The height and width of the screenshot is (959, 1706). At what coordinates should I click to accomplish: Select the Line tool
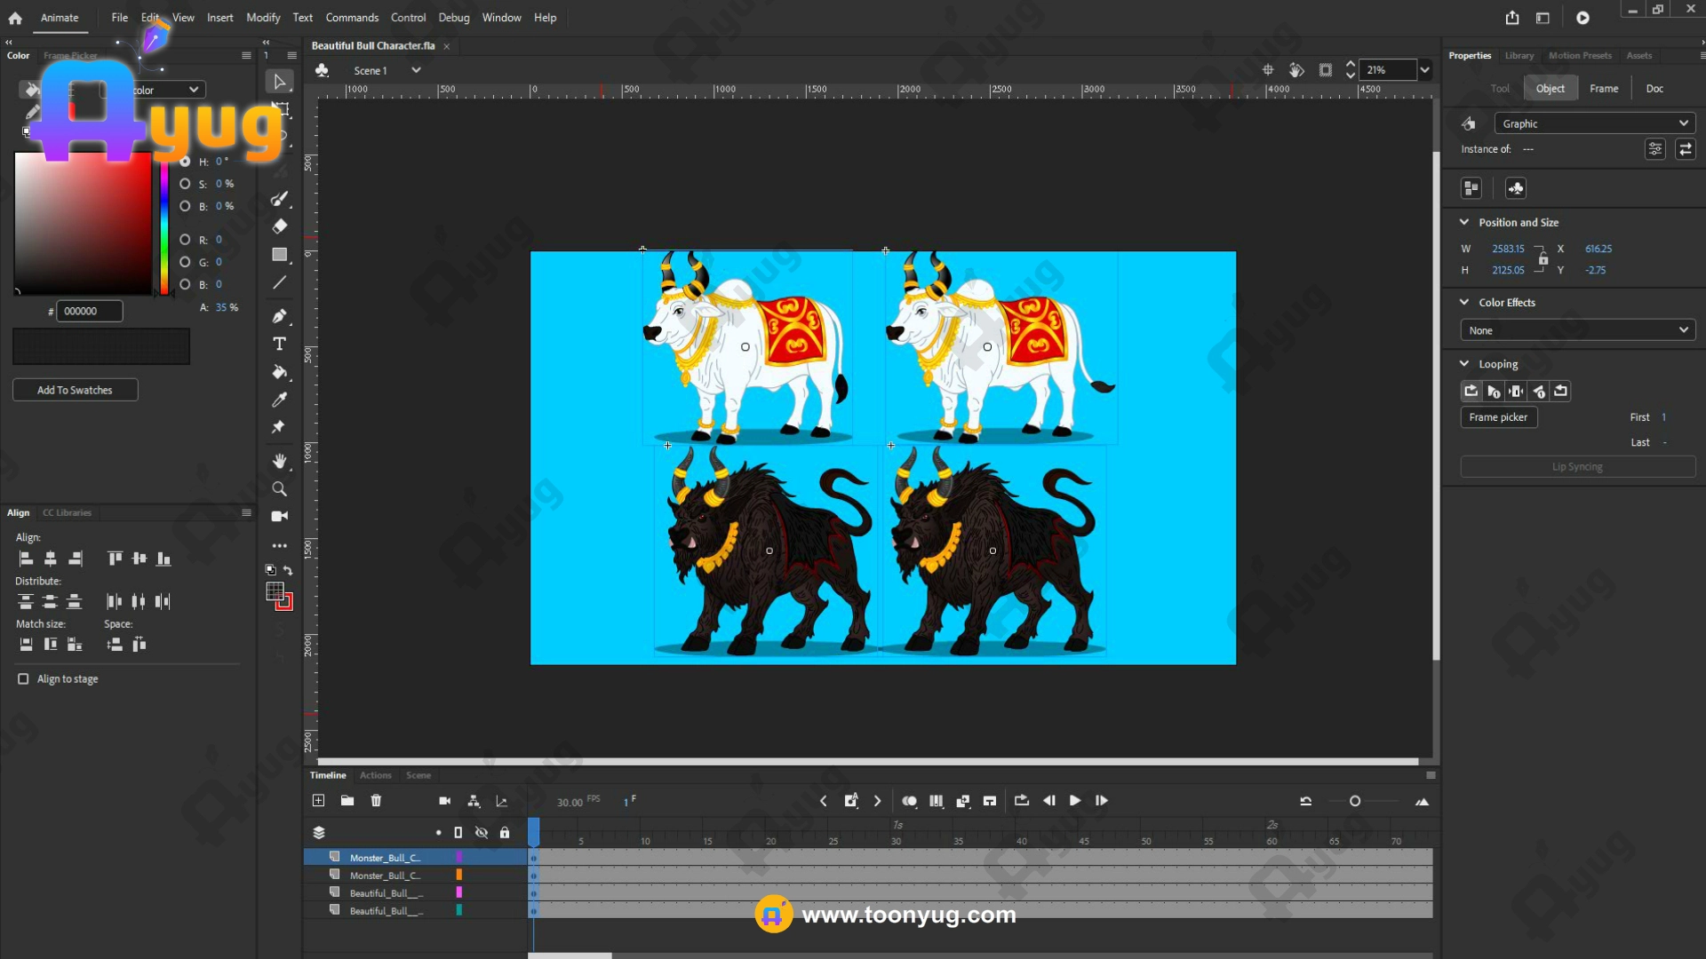pos(280,283)
